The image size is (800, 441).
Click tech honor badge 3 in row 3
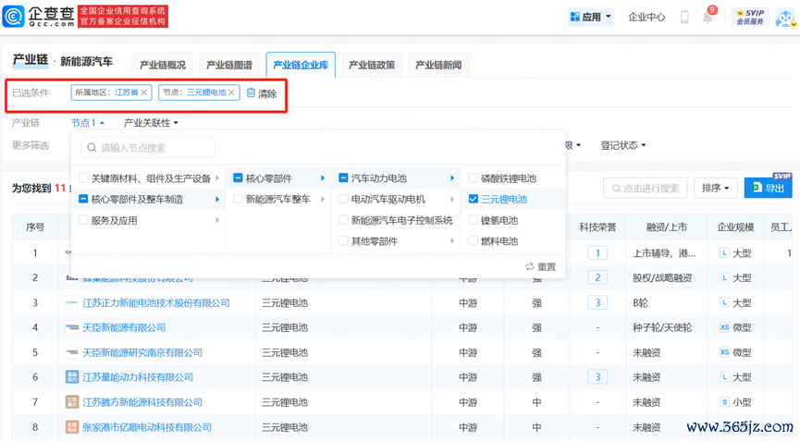point(597,303)
